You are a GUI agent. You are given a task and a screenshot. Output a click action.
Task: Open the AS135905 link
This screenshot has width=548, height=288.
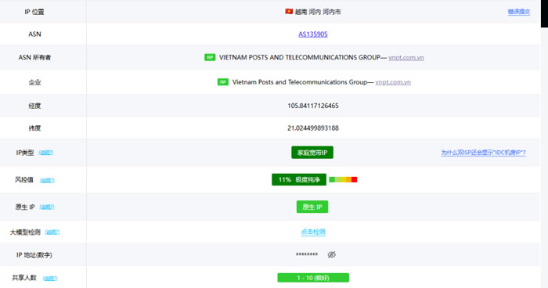(x=313, y=34)
